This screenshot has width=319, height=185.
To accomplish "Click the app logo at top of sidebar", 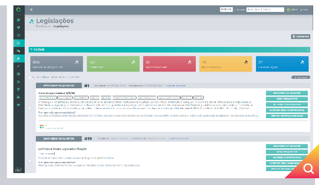I will pos(18,10).
